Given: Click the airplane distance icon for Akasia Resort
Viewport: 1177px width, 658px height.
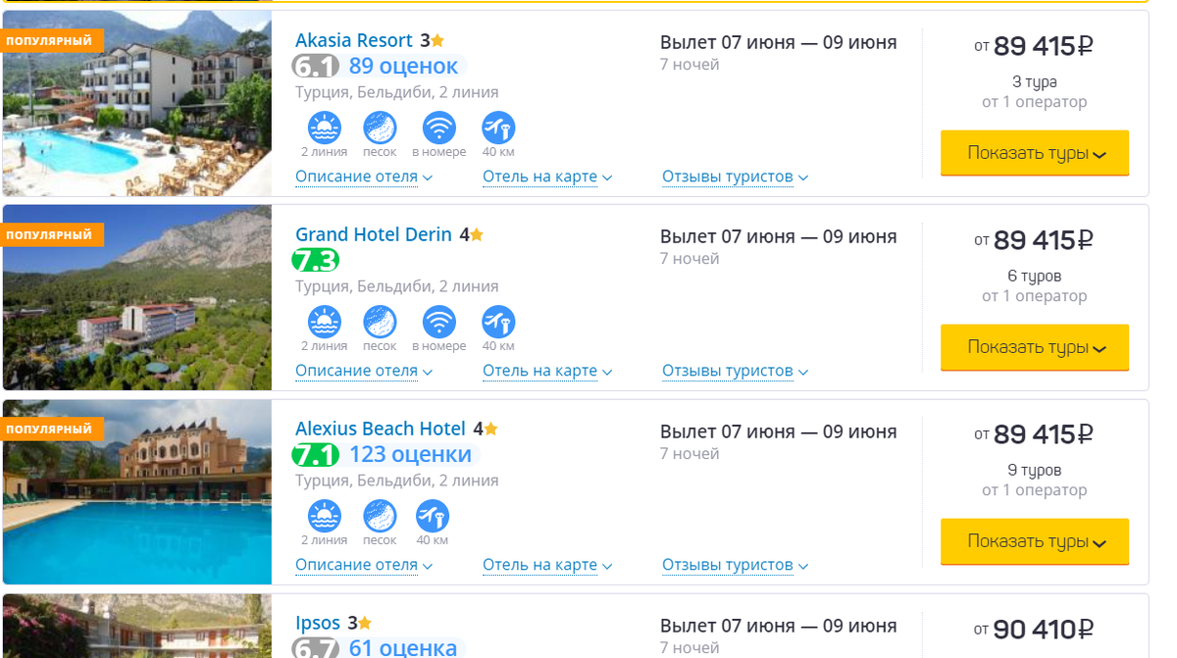Looking at the screenshot, I should (x=498, y=128).
